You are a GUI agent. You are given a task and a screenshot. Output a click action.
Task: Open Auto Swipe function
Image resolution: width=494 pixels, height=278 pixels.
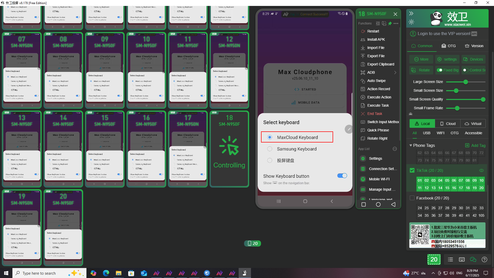[x=376, y=81]
